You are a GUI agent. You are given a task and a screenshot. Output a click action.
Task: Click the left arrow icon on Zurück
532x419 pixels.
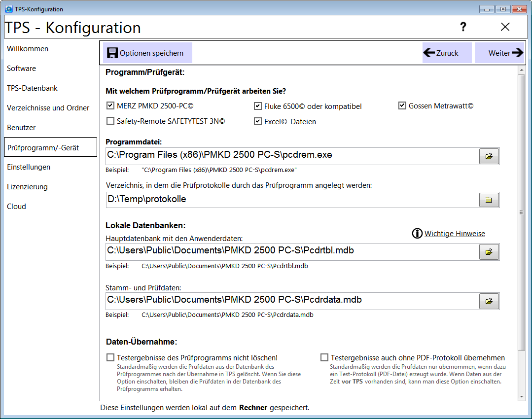pyautogui.click(x=429, y=53)
